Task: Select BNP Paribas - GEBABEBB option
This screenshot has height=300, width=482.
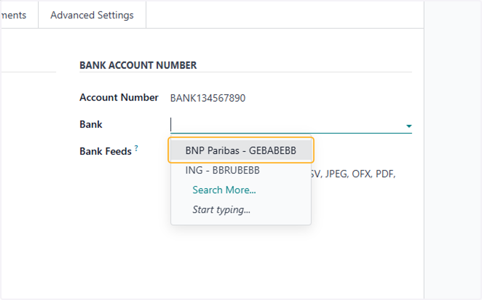Action: click(x=241, y=150)
